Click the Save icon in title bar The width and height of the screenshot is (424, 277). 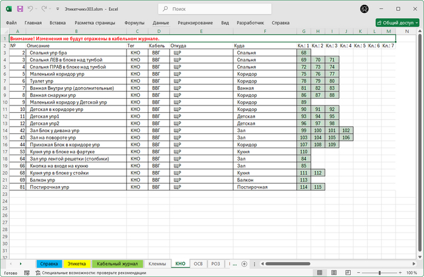pos(20,10)
